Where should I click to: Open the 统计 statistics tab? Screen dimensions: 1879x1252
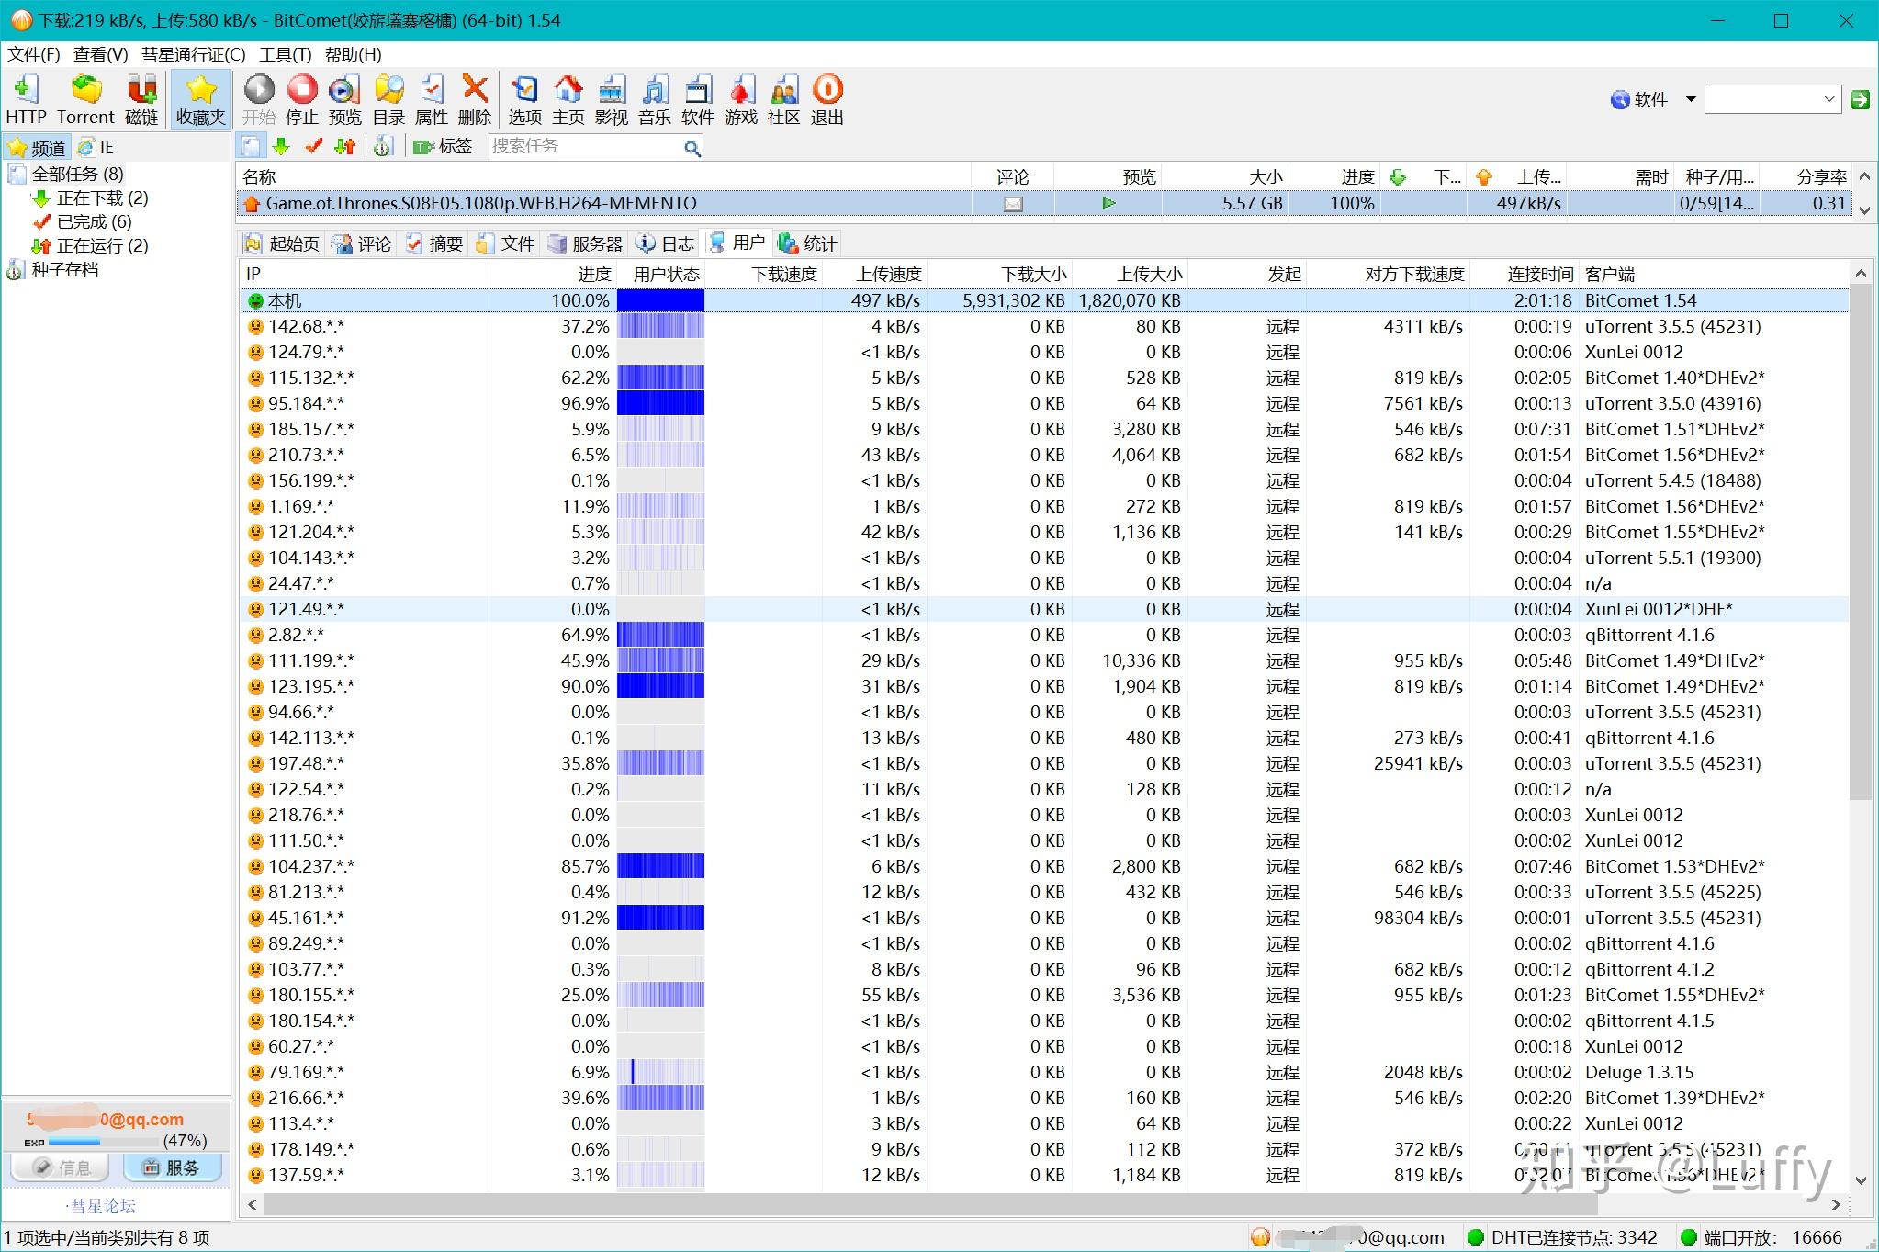tap(808, 243)
